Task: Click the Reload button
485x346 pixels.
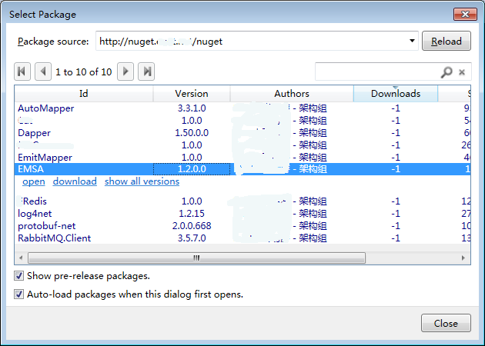Action: click(x=447, y=41)
